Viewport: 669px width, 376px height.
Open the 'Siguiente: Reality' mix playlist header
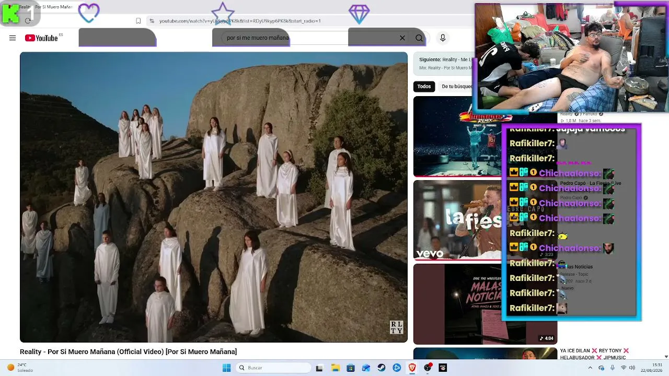[444, 63]
